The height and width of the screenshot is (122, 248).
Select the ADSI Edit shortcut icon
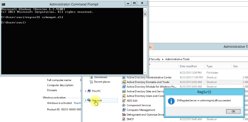[124, 101]
